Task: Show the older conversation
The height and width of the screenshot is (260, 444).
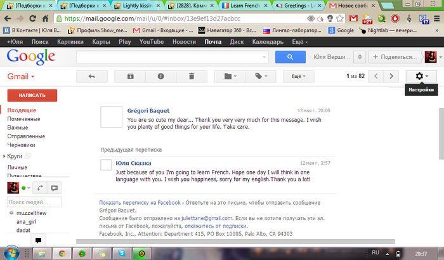Action: tap(391, 76)
